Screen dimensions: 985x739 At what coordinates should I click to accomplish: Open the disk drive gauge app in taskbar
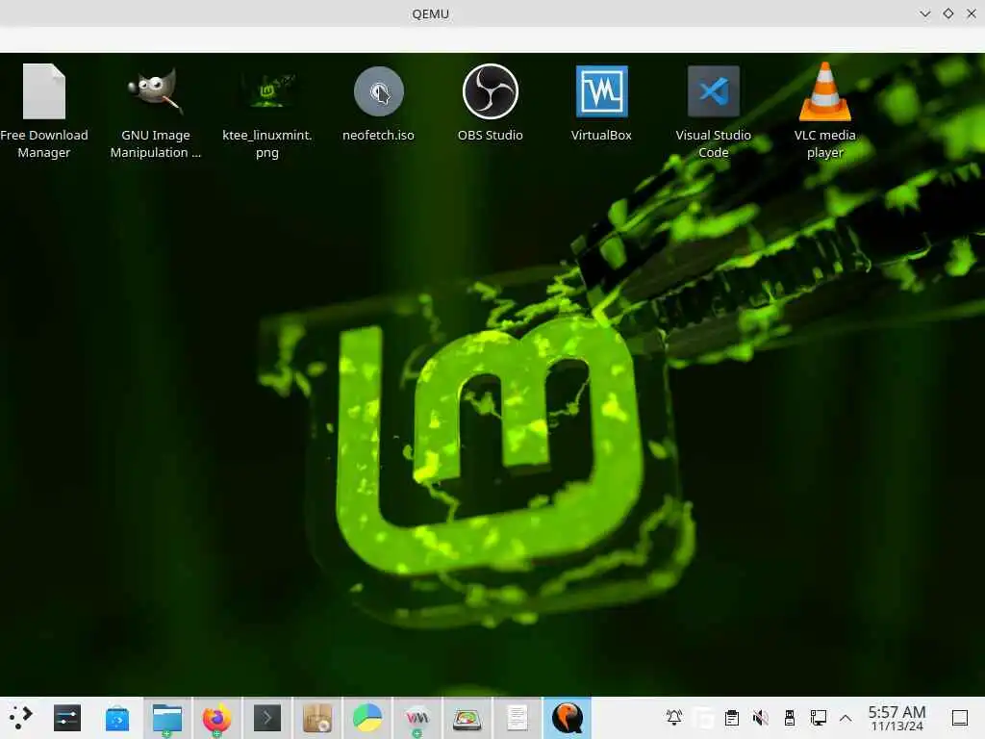467,718
